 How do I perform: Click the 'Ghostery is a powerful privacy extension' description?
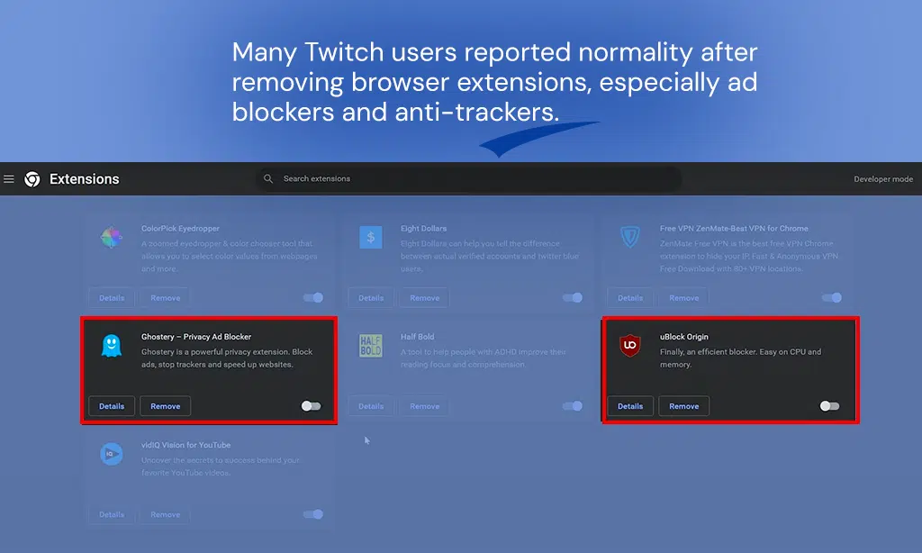point(227,358)
